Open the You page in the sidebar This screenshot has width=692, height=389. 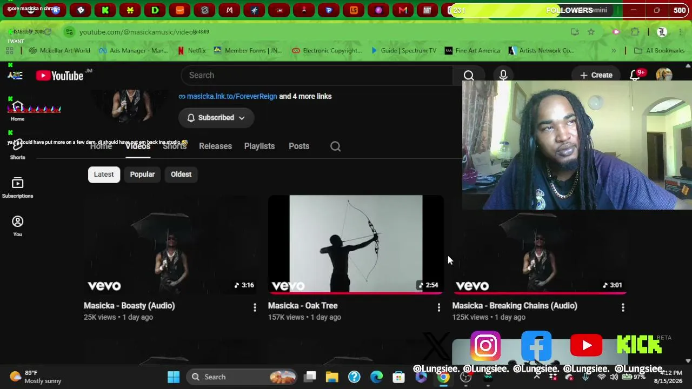(x=17, y=226)
